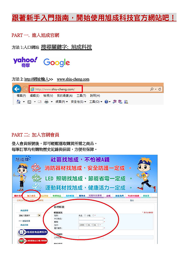Open dropdown arrow beside the Help icon

point(110,102)
